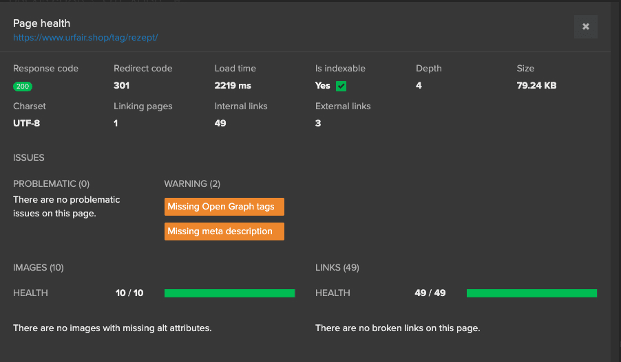Screen dimensions: 621x362
Task: Close the Page health dialog
Action: click(x=585, y=27)
